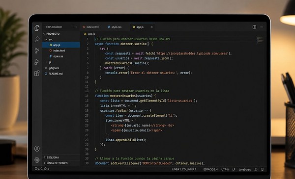Click JavaScript language mode
This screenshot has width=295, height=179.
point(244,169)
